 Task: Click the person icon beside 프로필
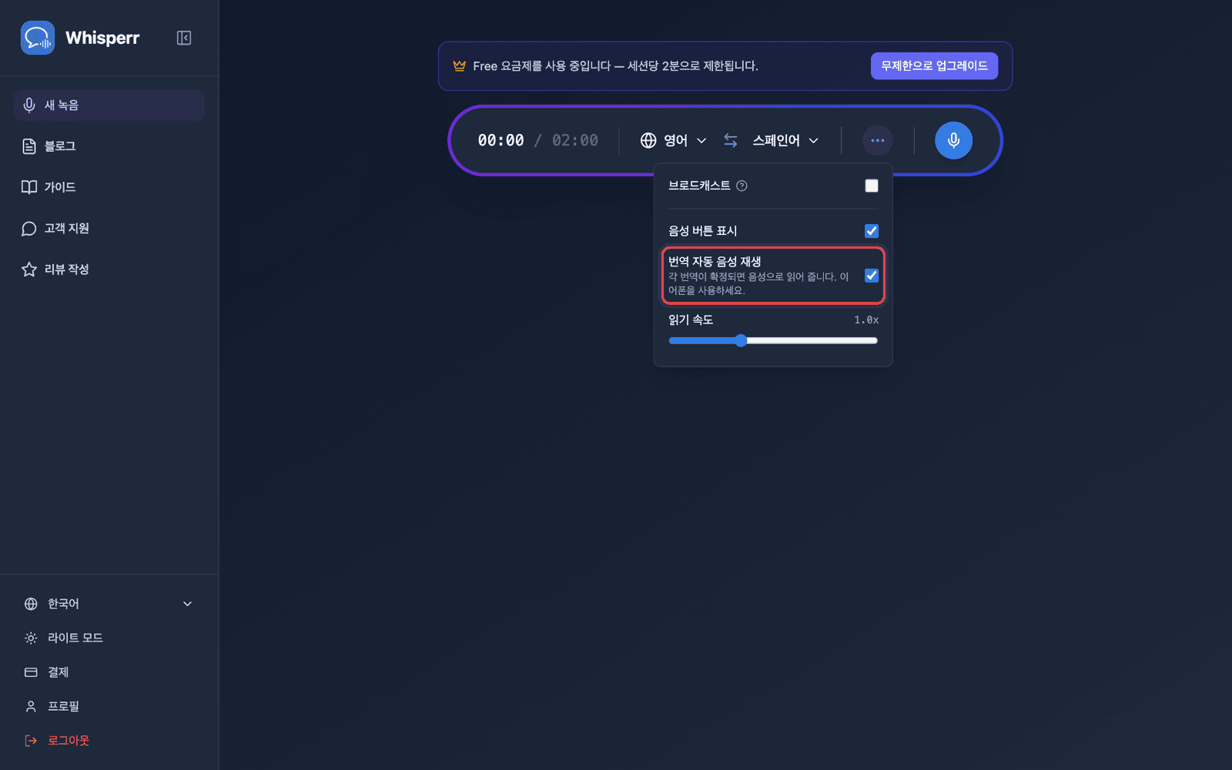31,706
